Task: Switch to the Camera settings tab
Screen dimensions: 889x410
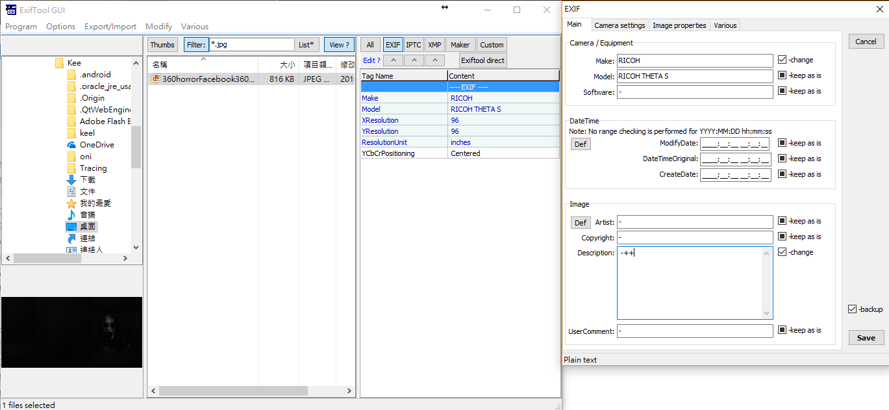Action: coord(620,25)
